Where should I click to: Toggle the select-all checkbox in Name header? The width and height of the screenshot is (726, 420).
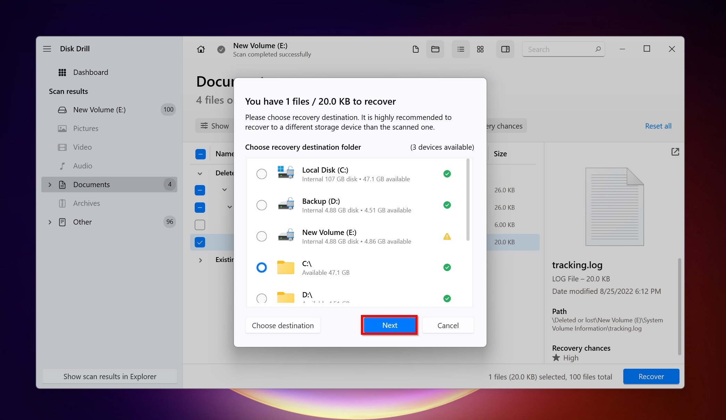pyautogui.click(x=200, y=154)
